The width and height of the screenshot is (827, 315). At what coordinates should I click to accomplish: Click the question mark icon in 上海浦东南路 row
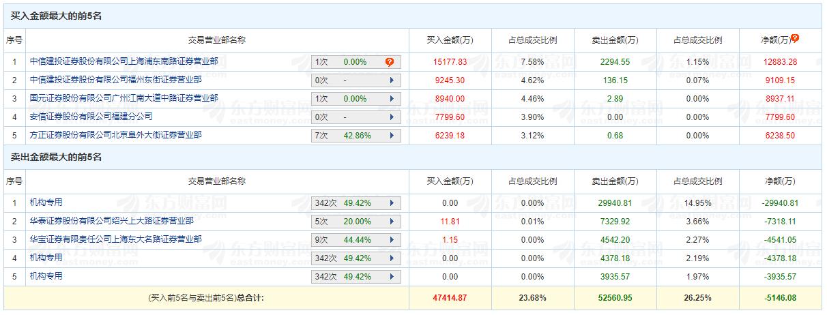(390, 62)
